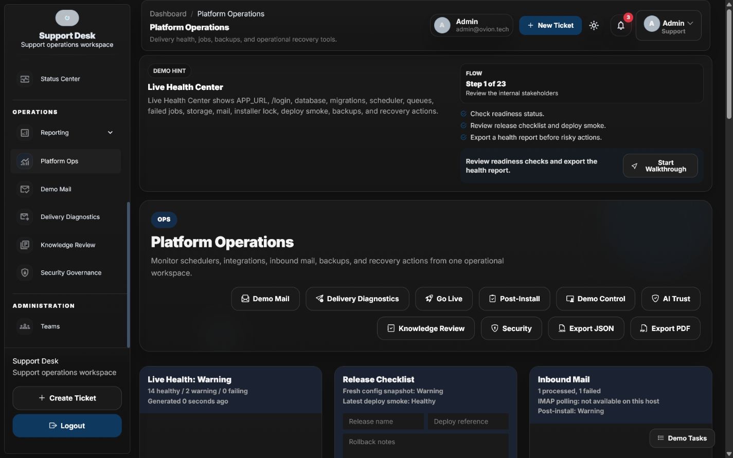Click the file icon on Export JSON

(x=562, y=328)
